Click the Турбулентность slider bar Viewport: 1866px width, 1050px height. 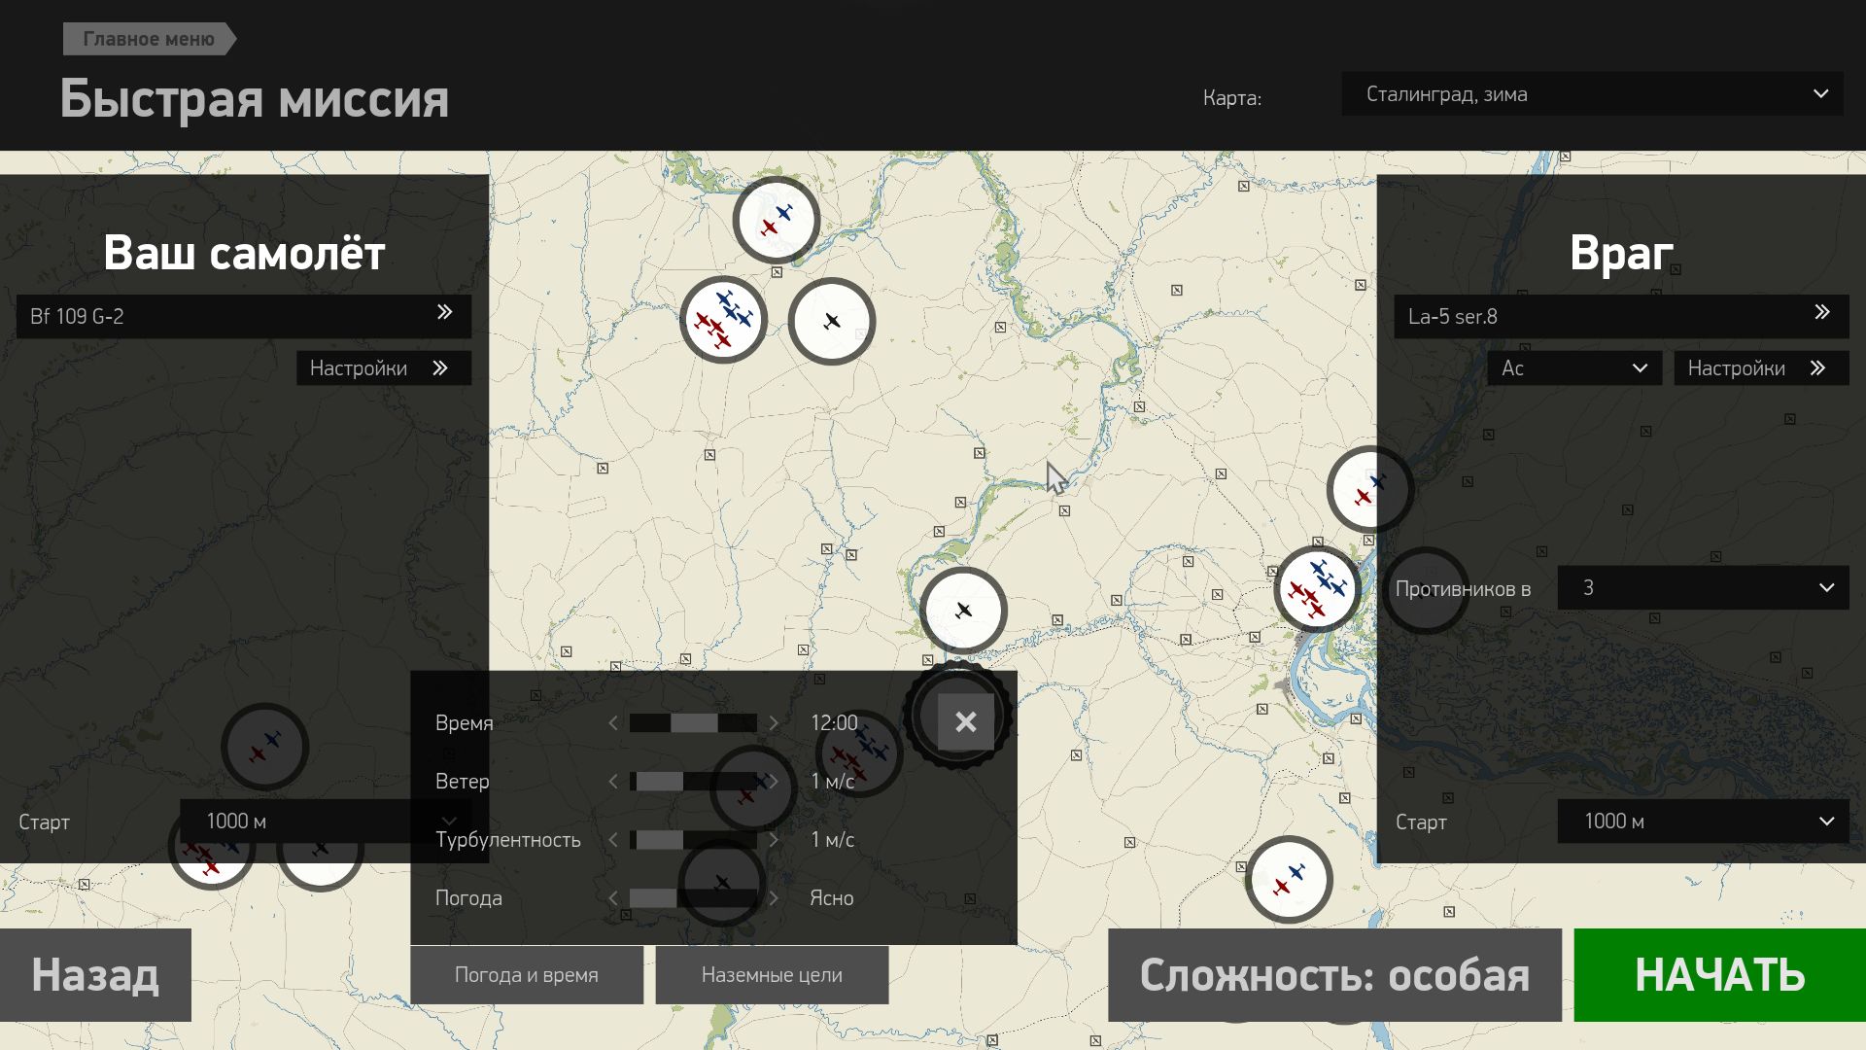(693, 840)
